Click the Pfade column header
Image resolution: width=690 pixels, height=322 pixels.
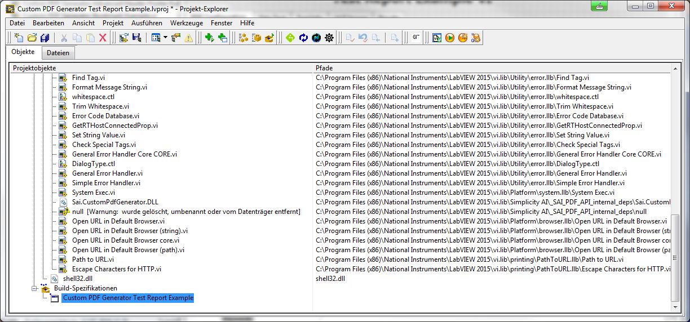coord(492,68)
